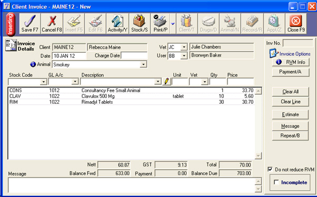This screenshot has width=317, height=197.
Task: Click the Unit entry field
Action: (x=180, y=82)
